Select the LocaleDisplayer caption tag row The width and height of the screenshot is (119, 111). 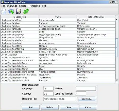[58, 55]
